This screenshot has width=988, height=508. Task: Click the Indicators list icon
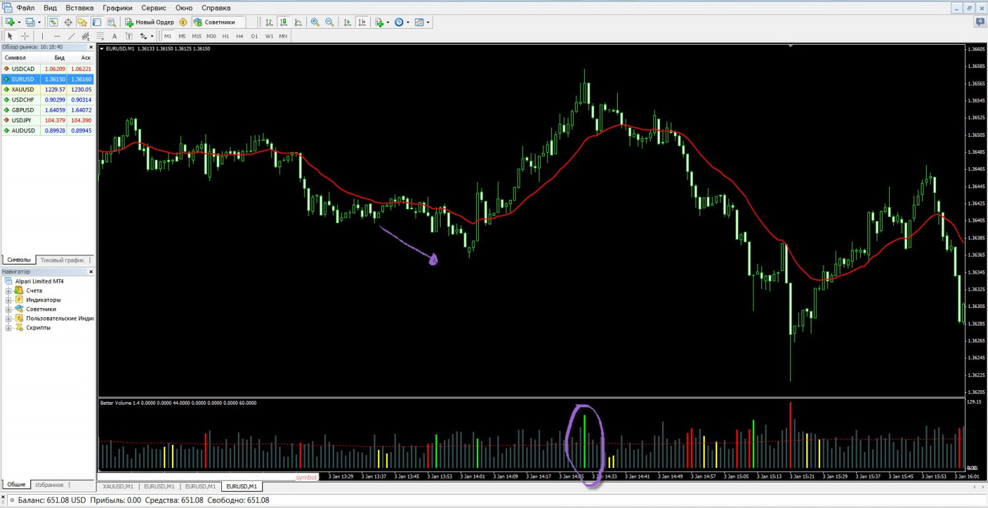coord(379,22)
